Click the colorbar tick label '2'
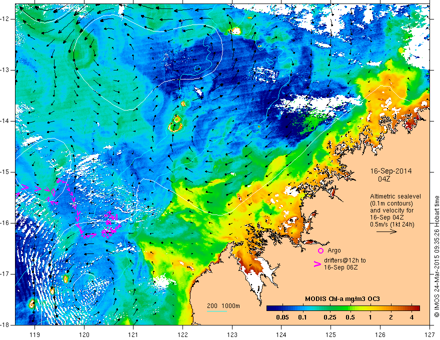Viewport: 440px width, 340px height. (x=391, y=317)
